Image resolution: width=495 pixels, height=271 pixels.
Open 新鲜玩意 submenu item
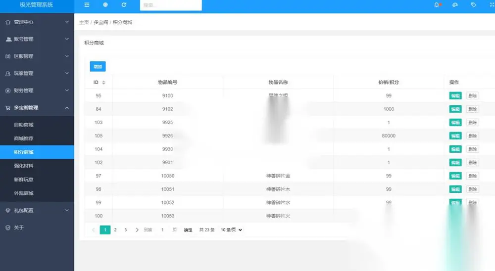click(x=37, y=180)
